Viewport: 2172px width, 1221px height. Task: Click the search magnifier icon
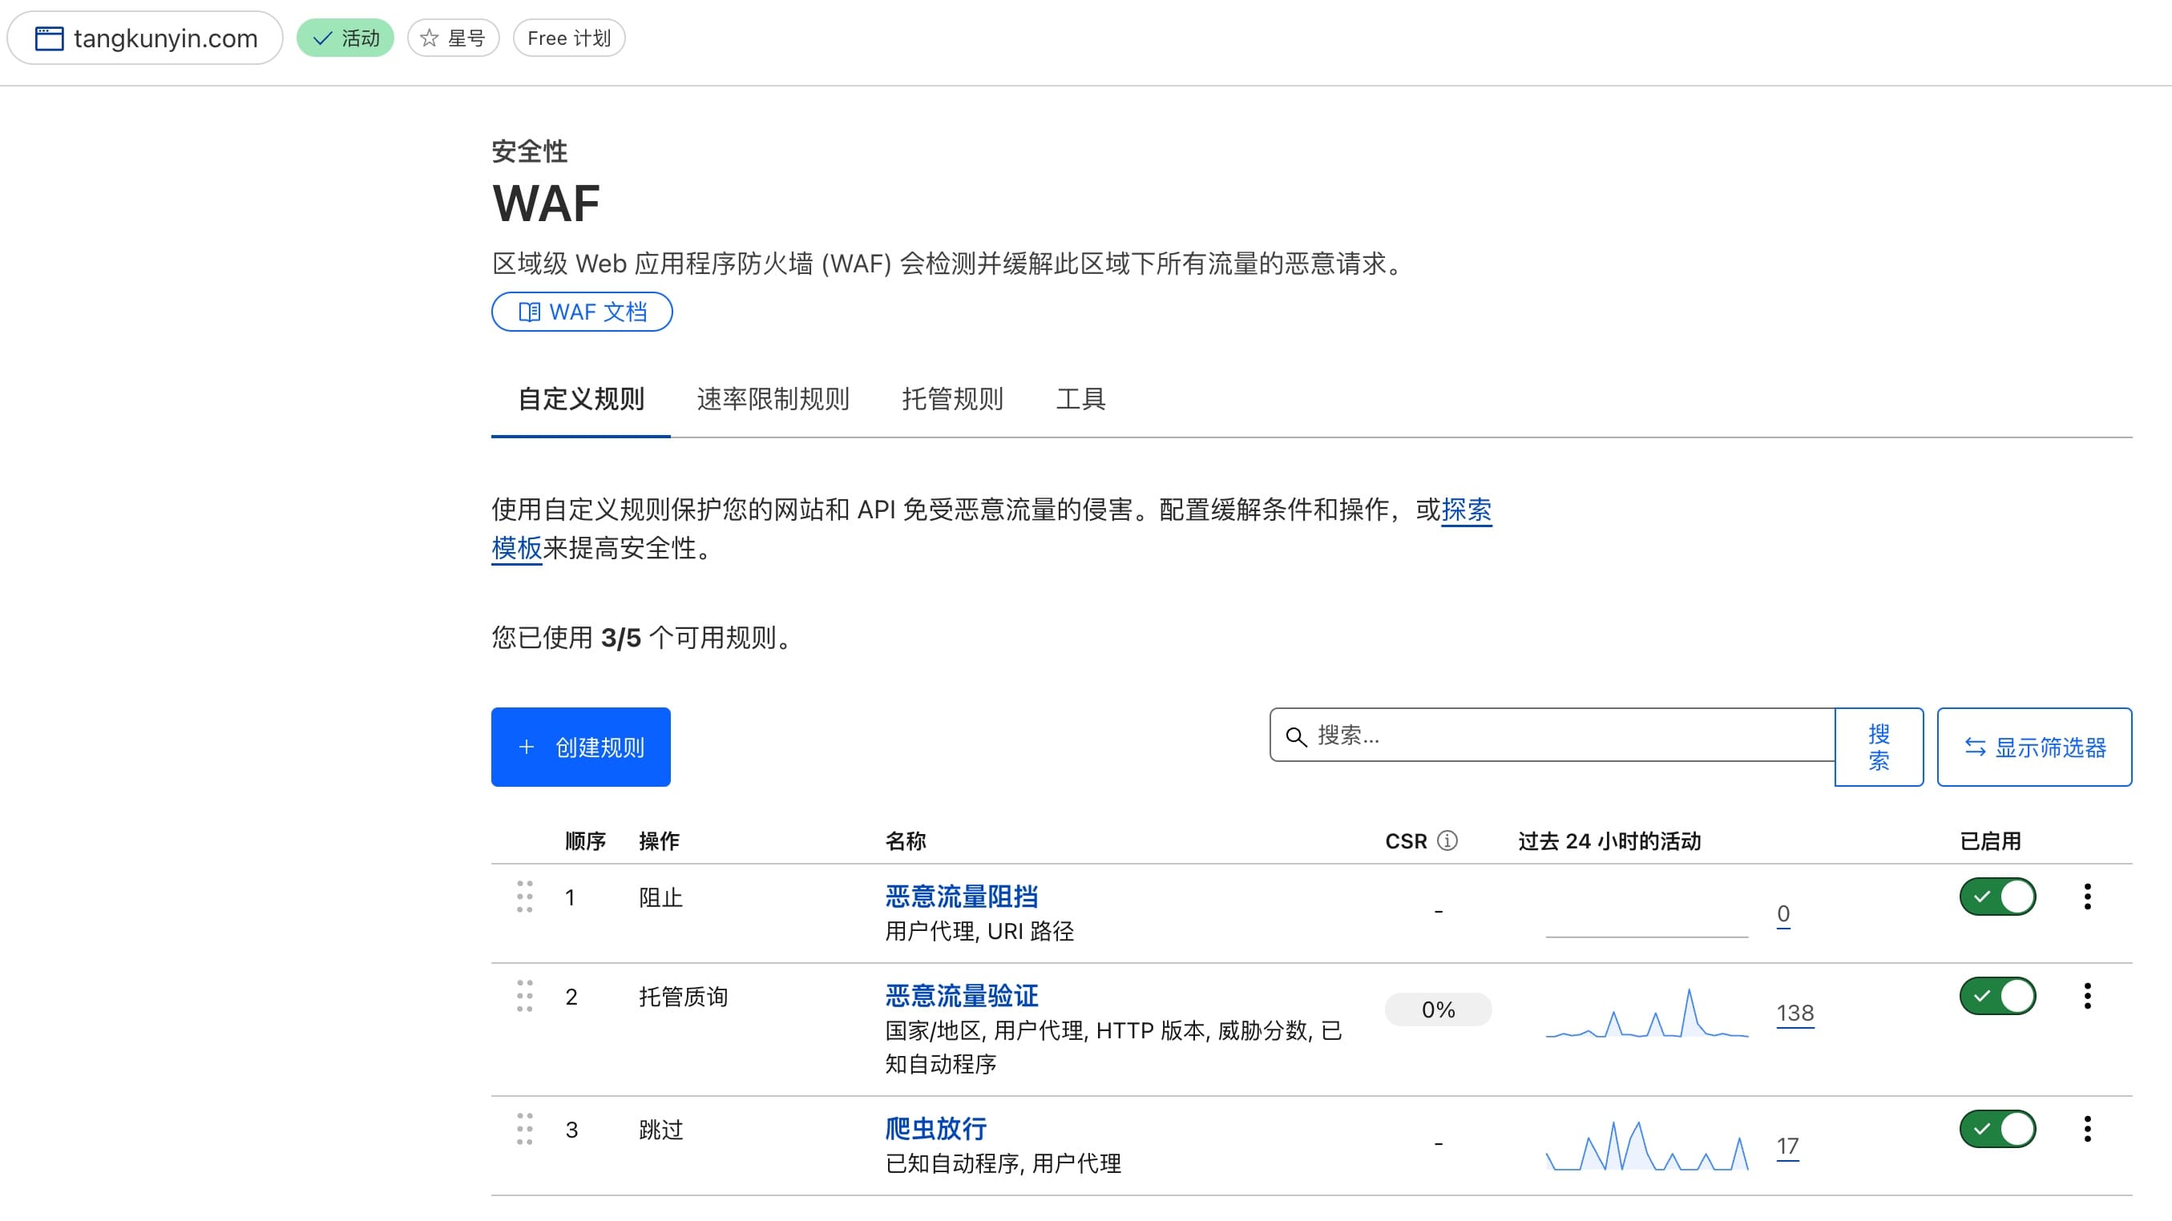point(1296,736)
